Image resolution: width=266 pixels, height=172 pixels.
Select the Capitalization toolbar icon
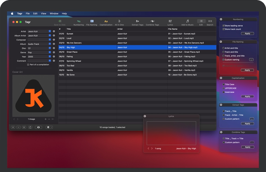tap(106, 21)
